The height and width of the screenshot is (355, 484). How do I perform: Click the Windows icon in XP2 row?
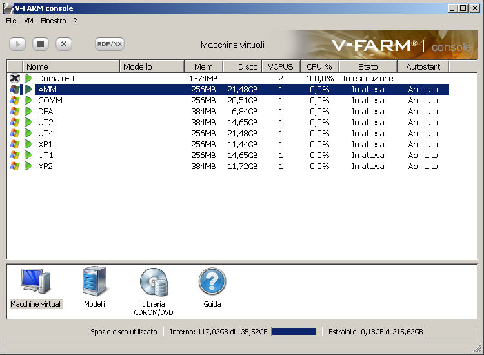14,166
